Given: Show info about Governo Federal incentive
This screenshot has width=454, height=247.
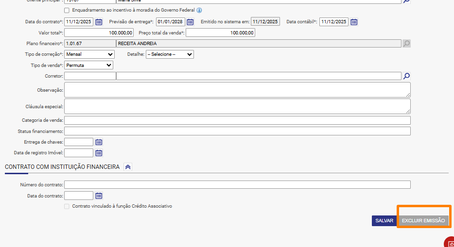Looking at the screenshot, I should point(199,10).
